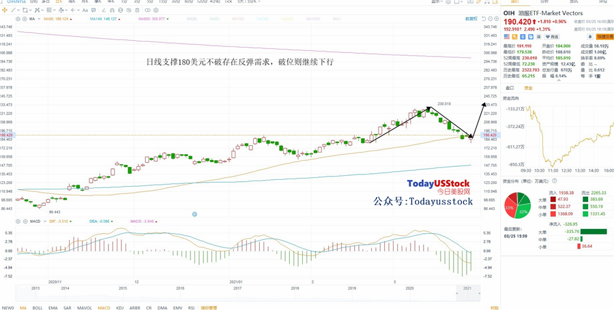Screen dimensions: 614x310
Task: Open MACD indicator settings gear
Action: pyautogui.click(x=18, y=221)
